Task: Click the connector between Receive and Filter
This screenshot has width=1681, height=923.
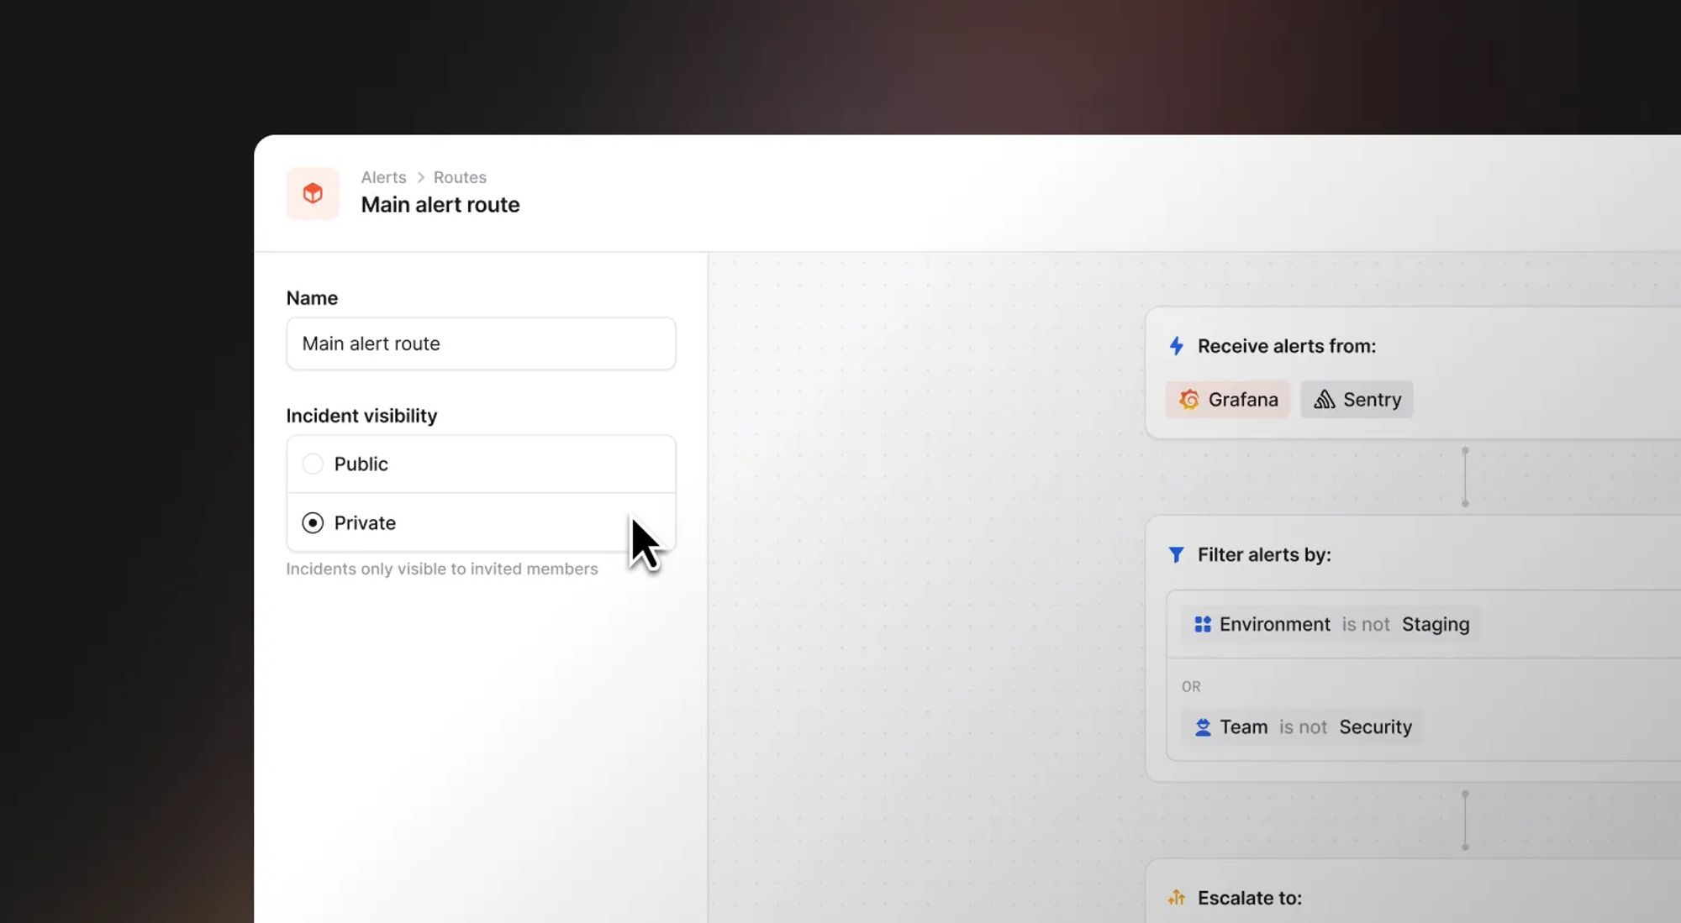Action: tap(1465, 477)
